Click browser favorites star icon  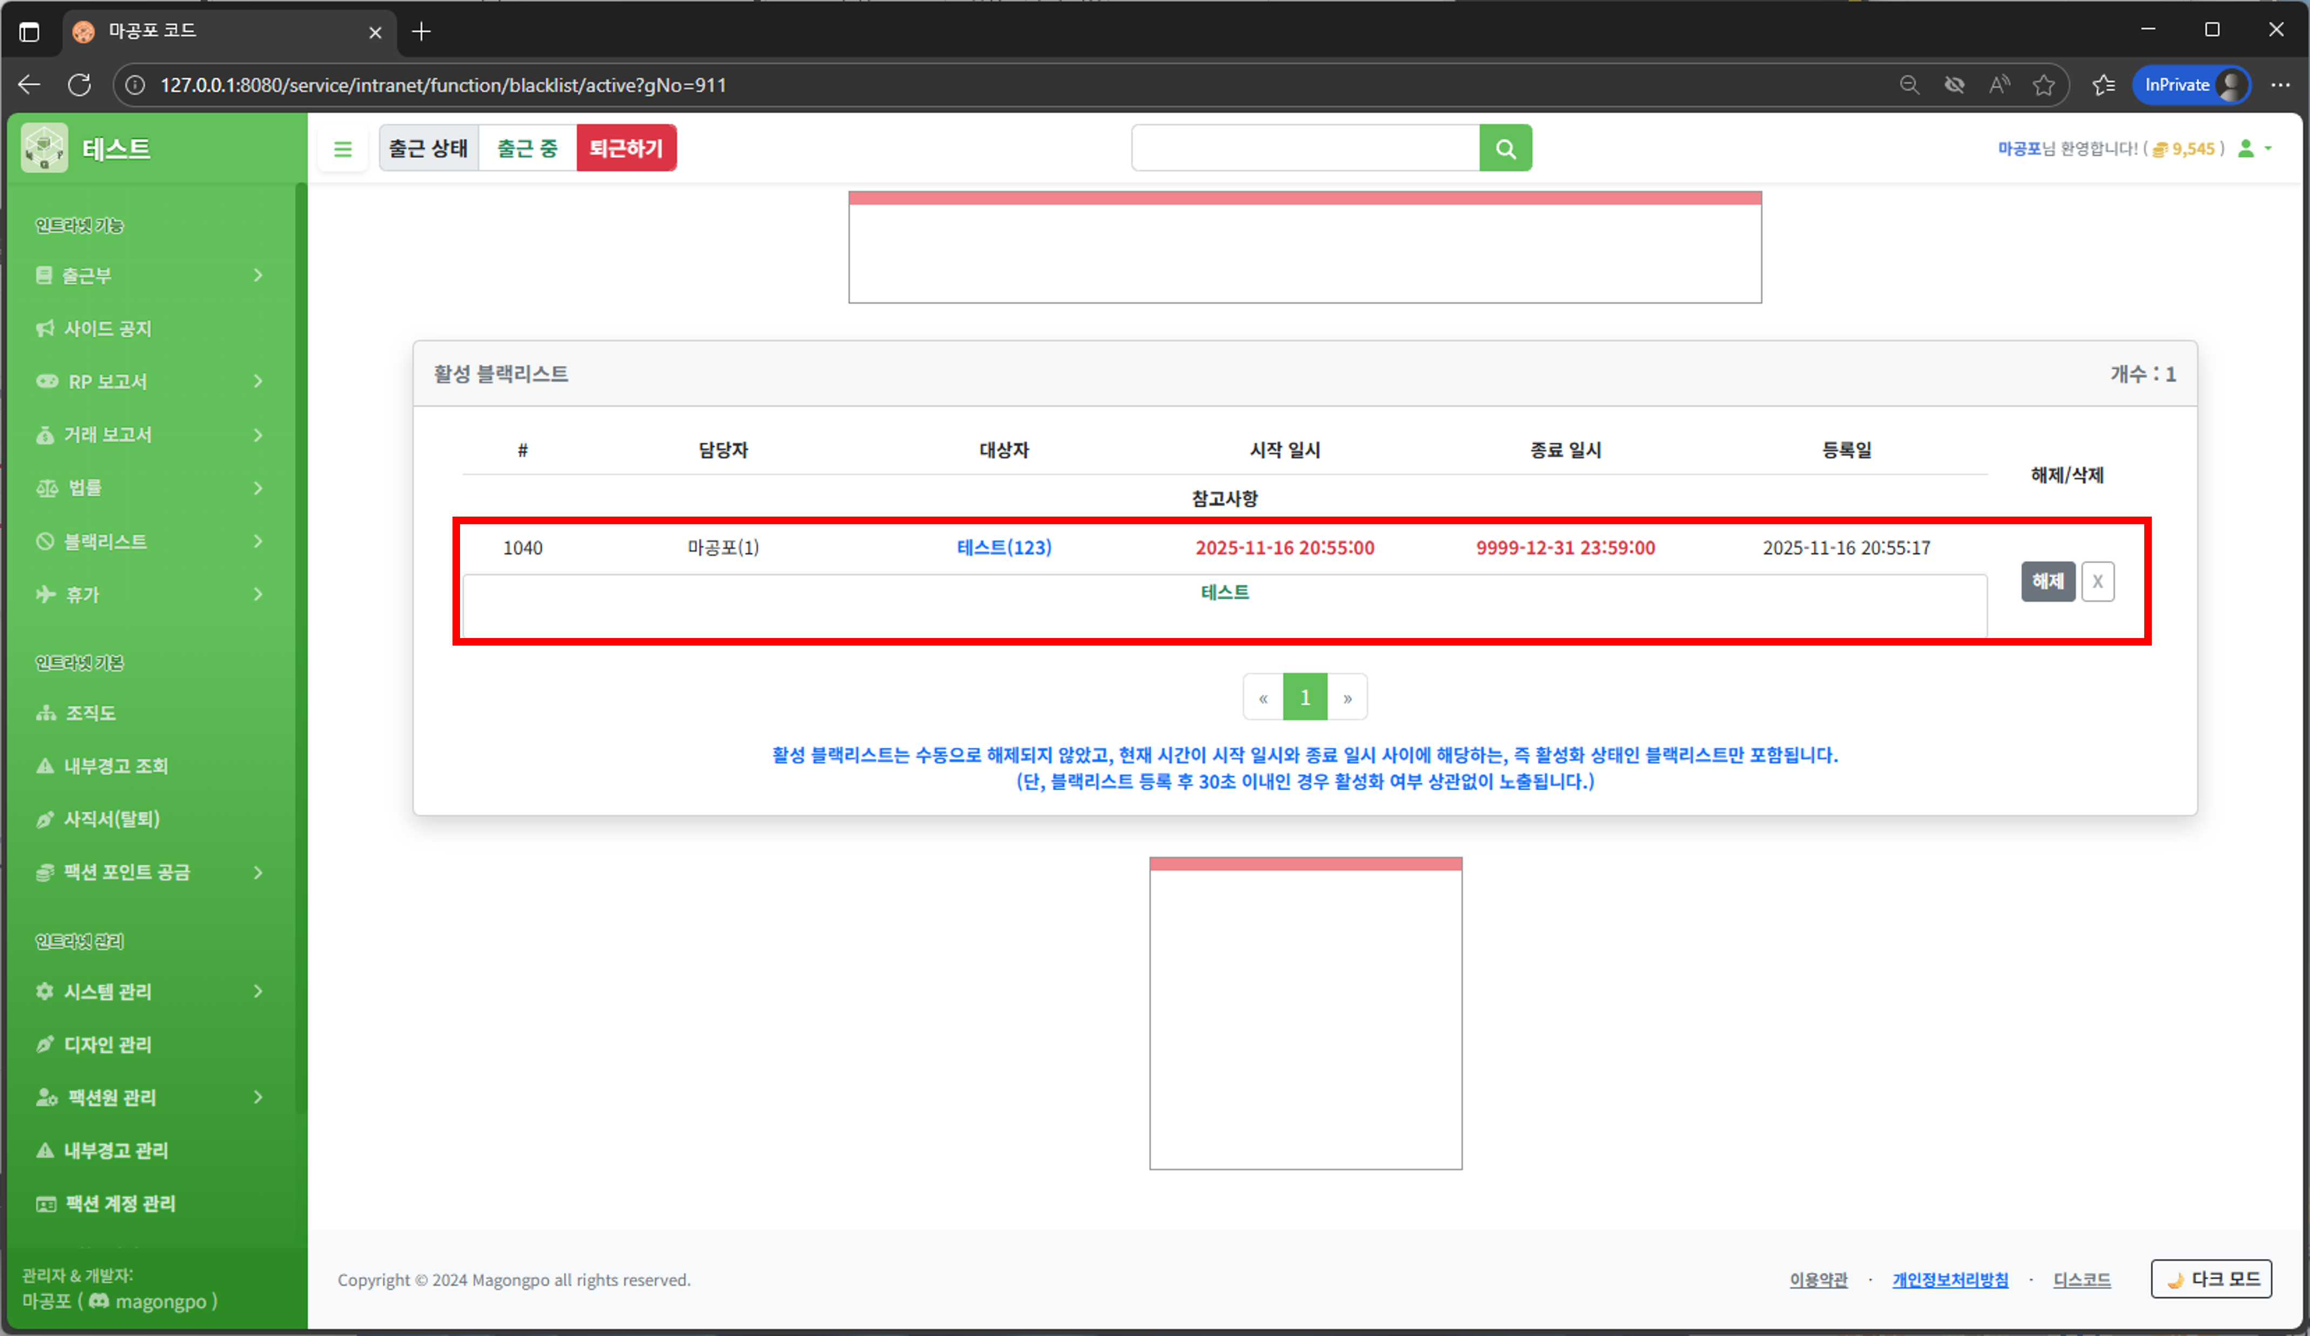(2043, 85)
